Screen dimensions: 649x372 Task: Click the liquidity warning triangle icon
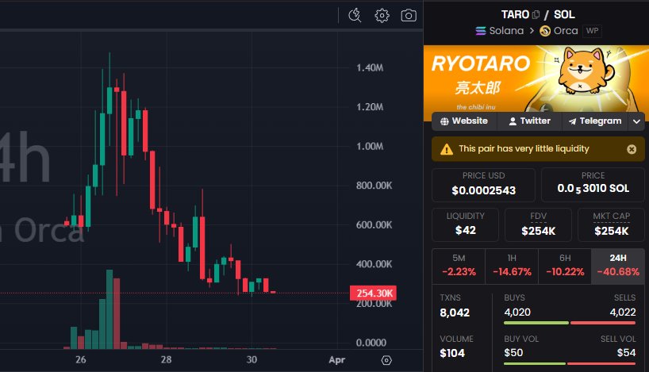pyautogui.click(x=447, y=148)
